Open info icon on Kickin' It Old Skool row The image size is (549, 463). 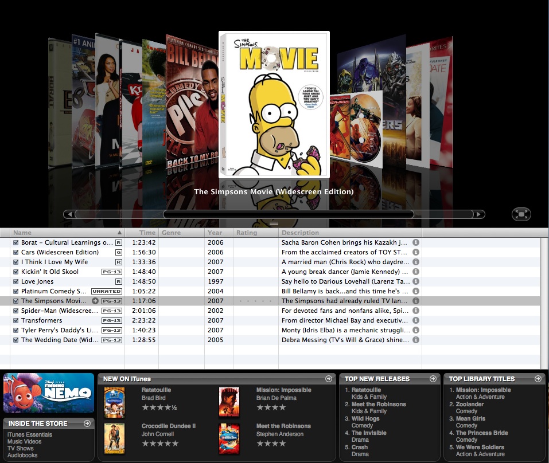pyautogui.click(x=415, y=272)
